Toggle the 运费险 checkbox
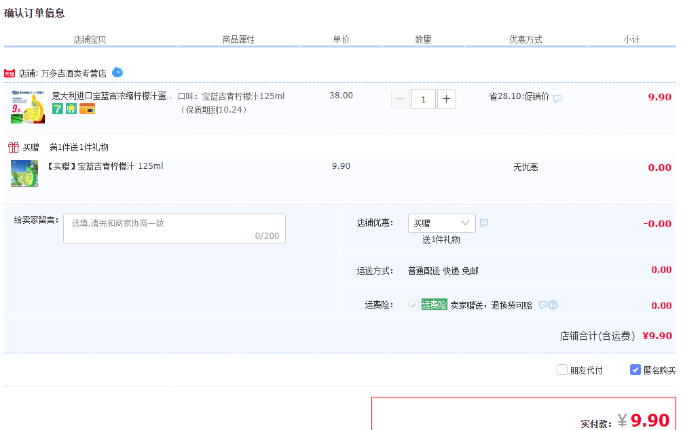Screen dimensions: 683x430 click(413, 305)
